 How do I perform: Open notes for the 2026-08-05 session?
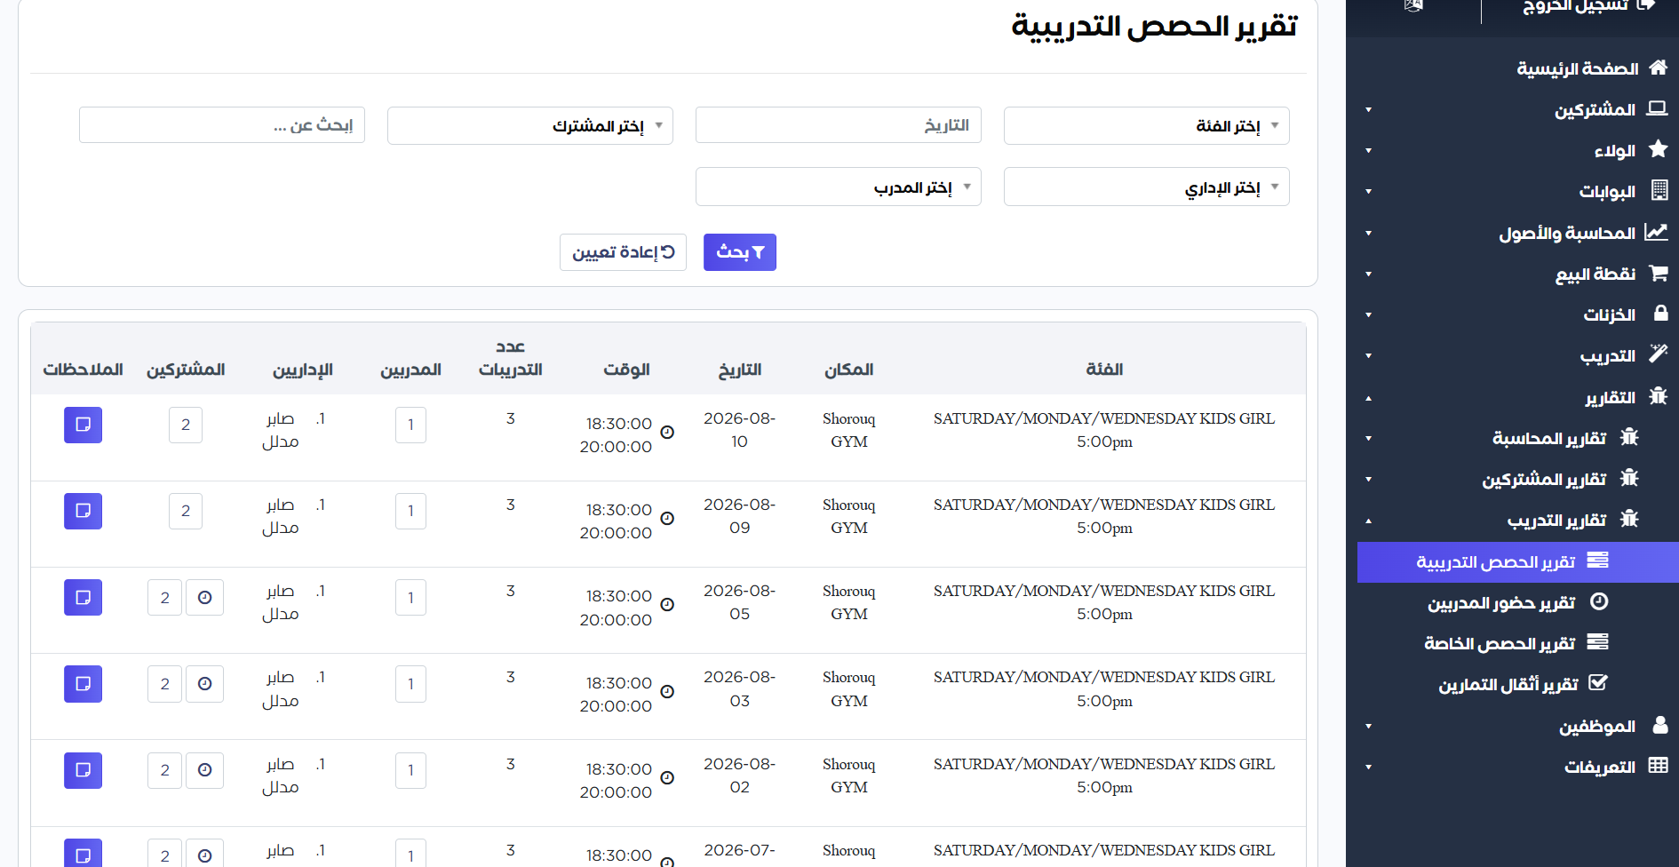click(x=83, y=597)
